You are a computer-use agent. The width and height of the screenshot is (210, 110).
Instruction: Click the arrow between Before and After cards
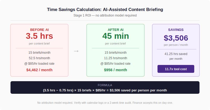coord(76,51)
